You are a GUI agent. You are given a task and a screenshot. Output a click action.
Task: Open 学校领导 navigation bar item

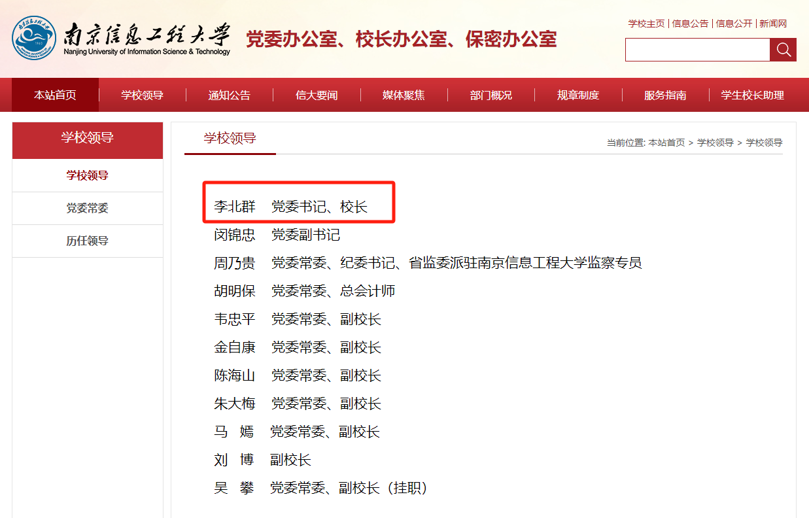(x=142, y=95)
